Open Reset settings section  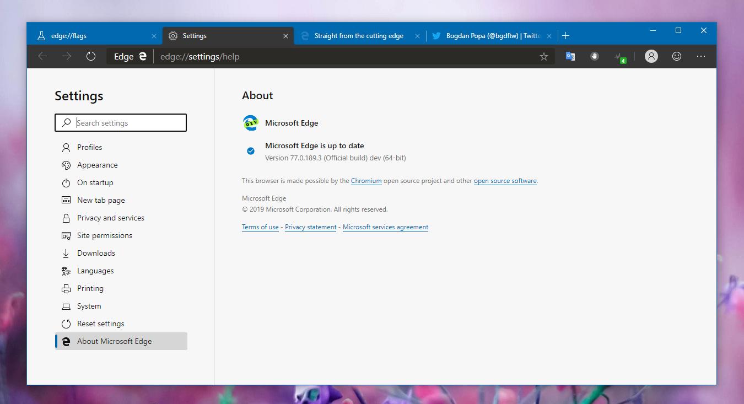(121, 324)
